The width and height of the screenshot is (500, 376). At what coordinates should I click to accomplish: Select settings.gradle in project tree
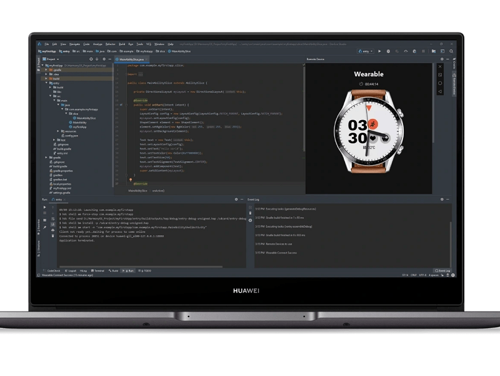59,193
